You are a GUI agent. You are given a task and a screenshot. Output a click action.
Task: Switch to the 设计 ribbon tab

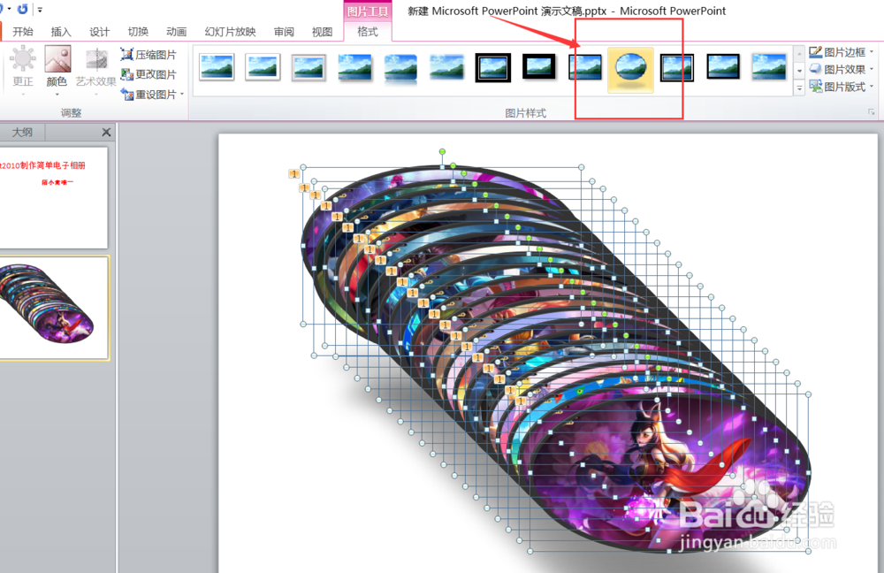coord(99,32)
